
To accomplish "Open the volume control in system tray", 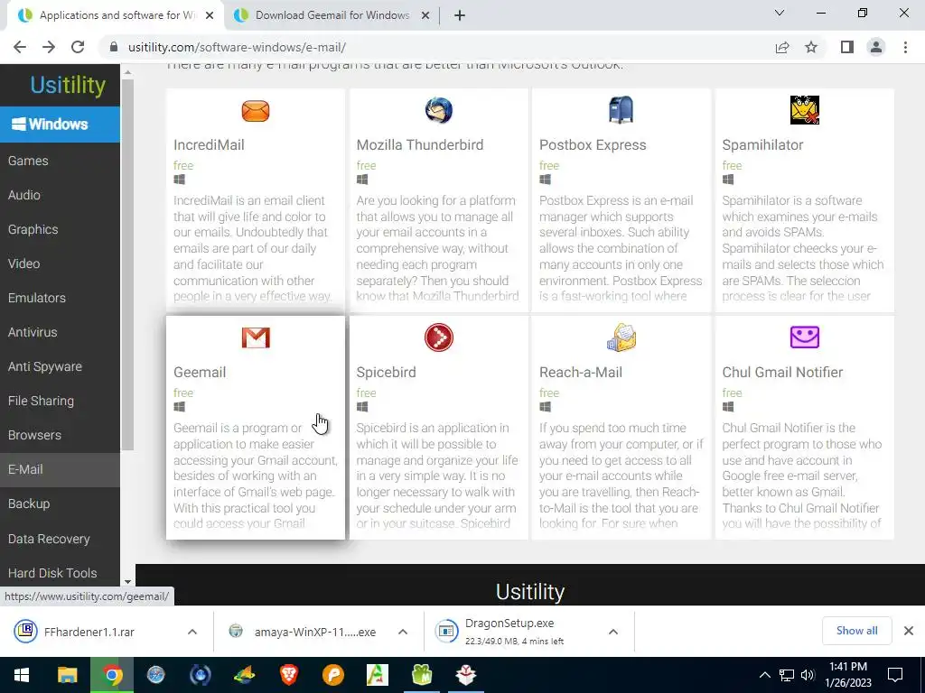I will click(808, 675).
